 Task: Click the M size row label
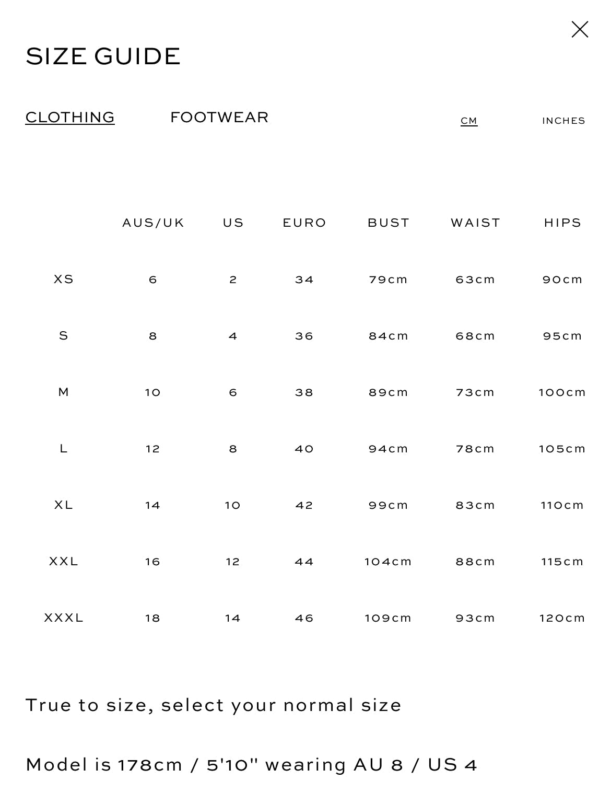pos(64,392)
